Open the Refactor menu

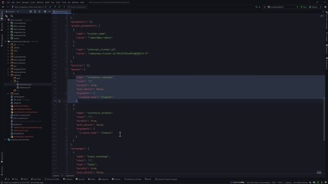[x=40, y=2]
